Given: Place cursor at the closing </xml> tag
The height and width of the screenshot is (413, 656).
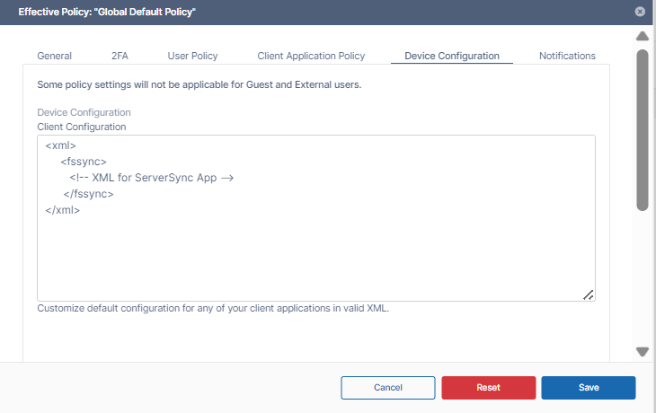Looking at the screenshot, I should pyautogui.click(x=63, y=210).
